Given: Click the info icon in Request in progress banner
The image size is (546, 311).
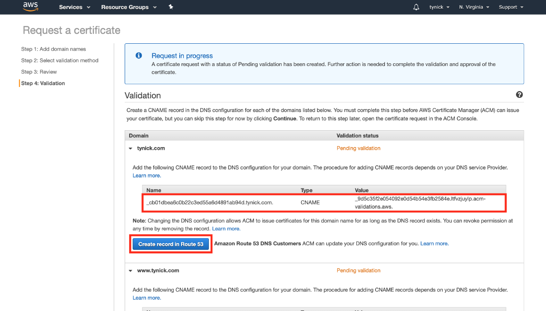Looking at the screenshot, I should coord(139,56).
